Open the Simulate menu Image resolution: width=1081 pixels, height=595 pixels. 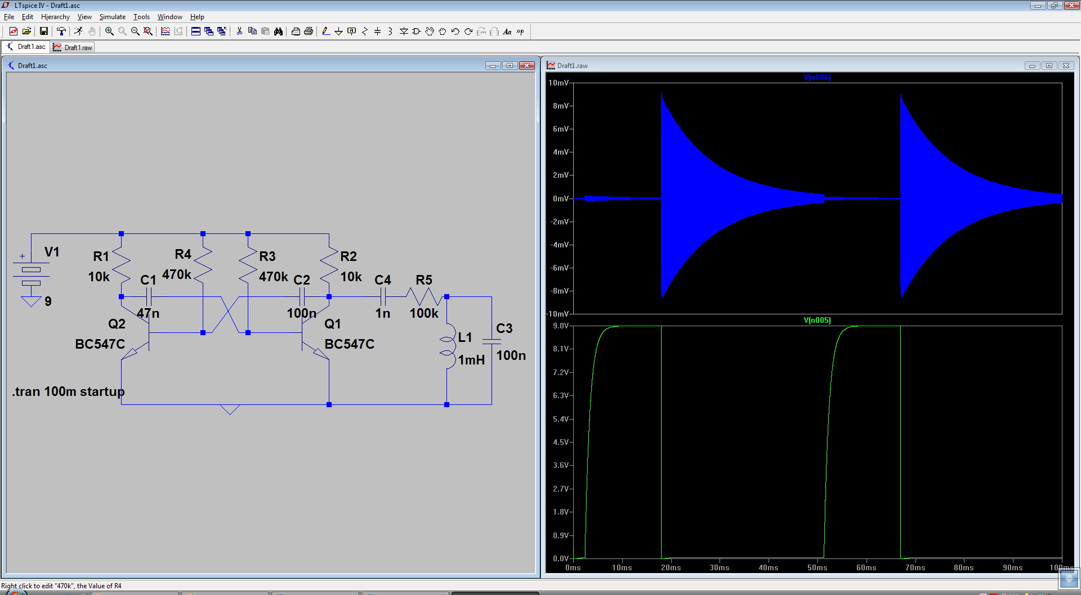(x=113, y=17)
